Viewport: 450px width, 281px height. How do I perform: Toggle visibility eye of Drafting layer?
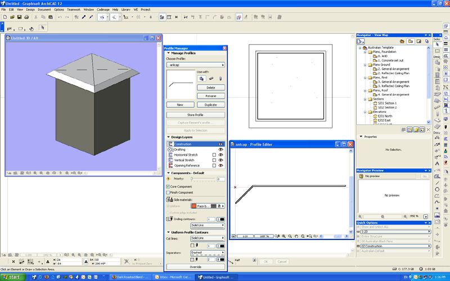(x=220, y=149)
